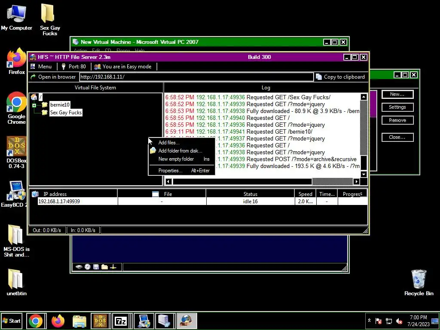This screenshot has height=330, width=440.
Task: Open Chrome from the taskbar
Action: (x=36, y=321)
